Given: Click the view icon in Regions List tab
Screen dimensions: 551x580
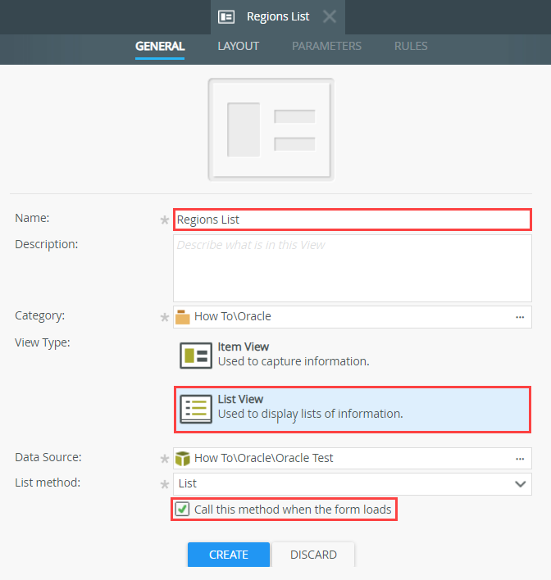Looking at the screenshot, I should (x=225, y=17).
